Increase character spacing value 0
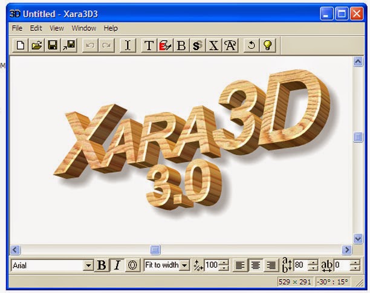This screenshot has width=370, height=293. [355, 263]
